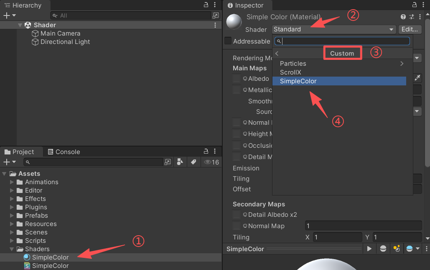Screen dimensions: 430x270
Task: Click the Asset Labels tag icon in Project toolbar
Action: pyautogui.click(x=193, y=162)
